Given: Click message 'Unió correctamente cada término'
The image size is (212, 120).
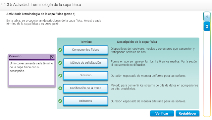Looking at the screenshot, I should [31, 67].
